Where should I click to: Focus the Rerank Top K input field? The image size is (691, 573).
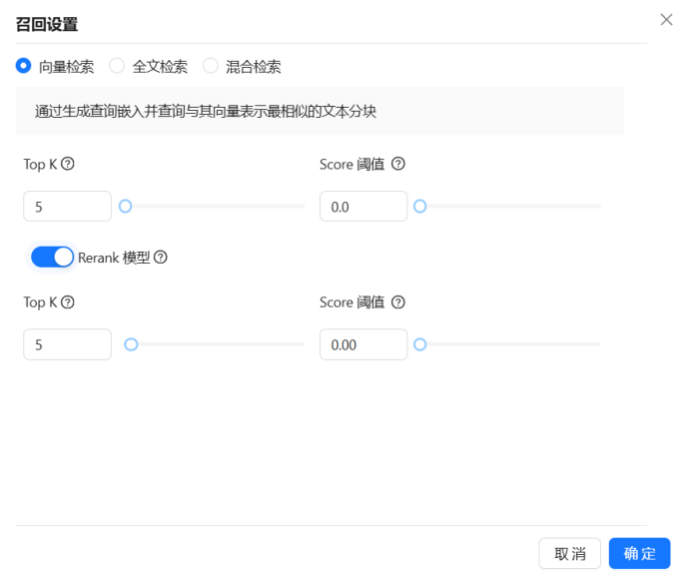point(67,344)
